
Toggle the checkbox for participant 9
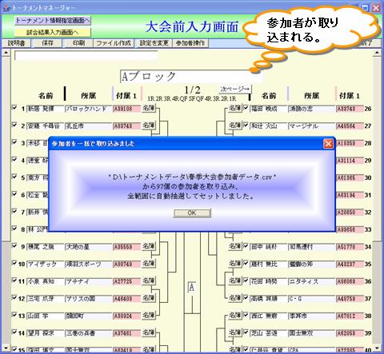pyautogui.click(x=14, y=246)
